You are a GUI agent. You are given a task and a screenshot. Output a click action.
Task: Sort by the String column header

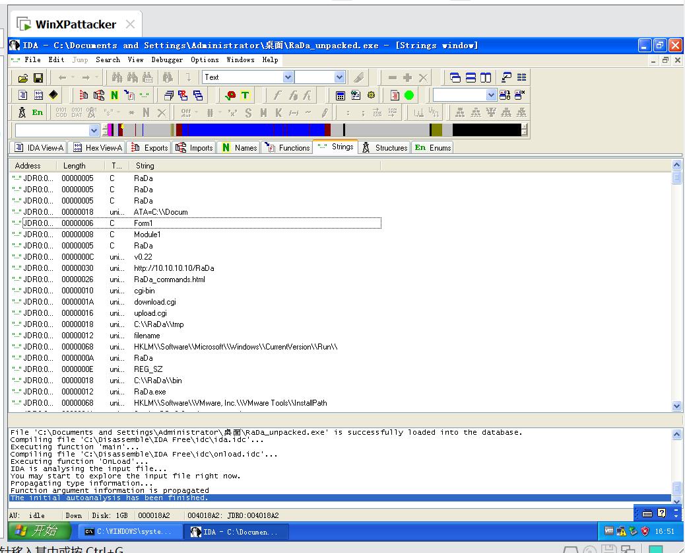click(255, 166)
